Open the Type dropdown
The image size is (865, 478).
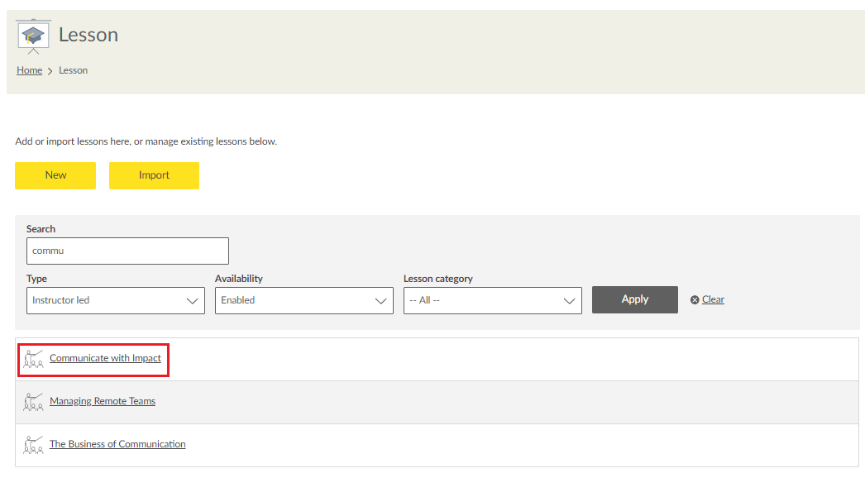[x=115, y=300]
